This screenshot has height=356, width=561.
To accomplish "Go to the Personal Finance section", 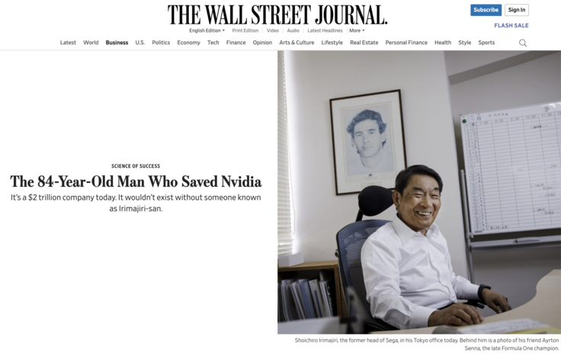I will pos(406,43).
